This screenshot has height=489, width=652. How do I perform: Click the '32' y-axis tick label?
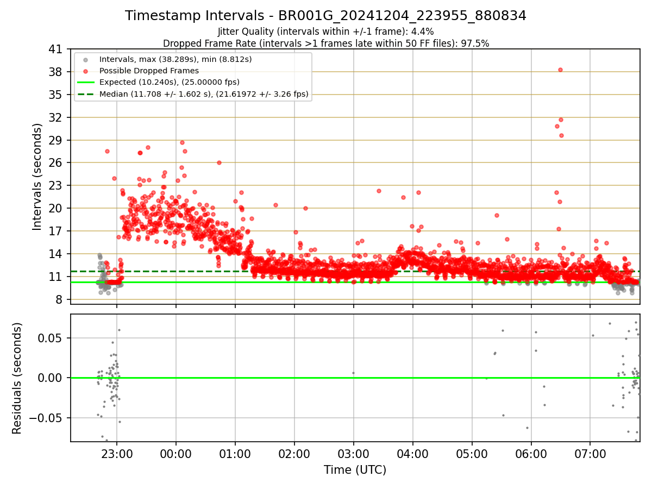pos(55,118)
